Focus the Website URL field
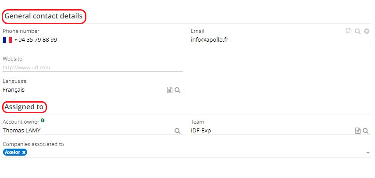 point(92,68)
